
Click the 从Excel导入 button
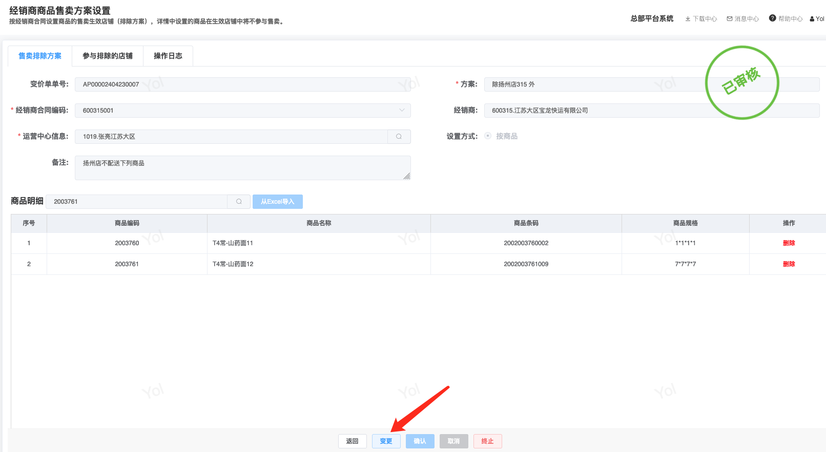click(x=278, y=202)
